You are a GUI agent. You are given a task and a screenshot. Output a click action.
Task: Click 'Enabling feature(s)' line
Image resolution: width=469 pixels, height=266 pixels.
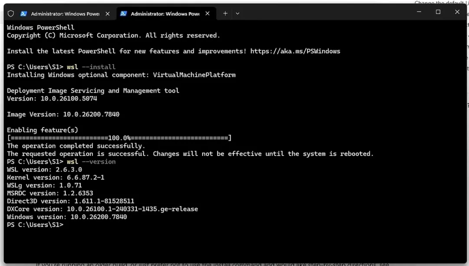(43, 130)
